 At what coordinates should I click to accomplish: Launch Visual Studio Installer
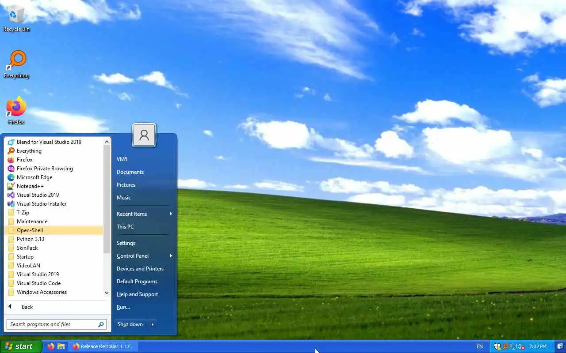54,204
